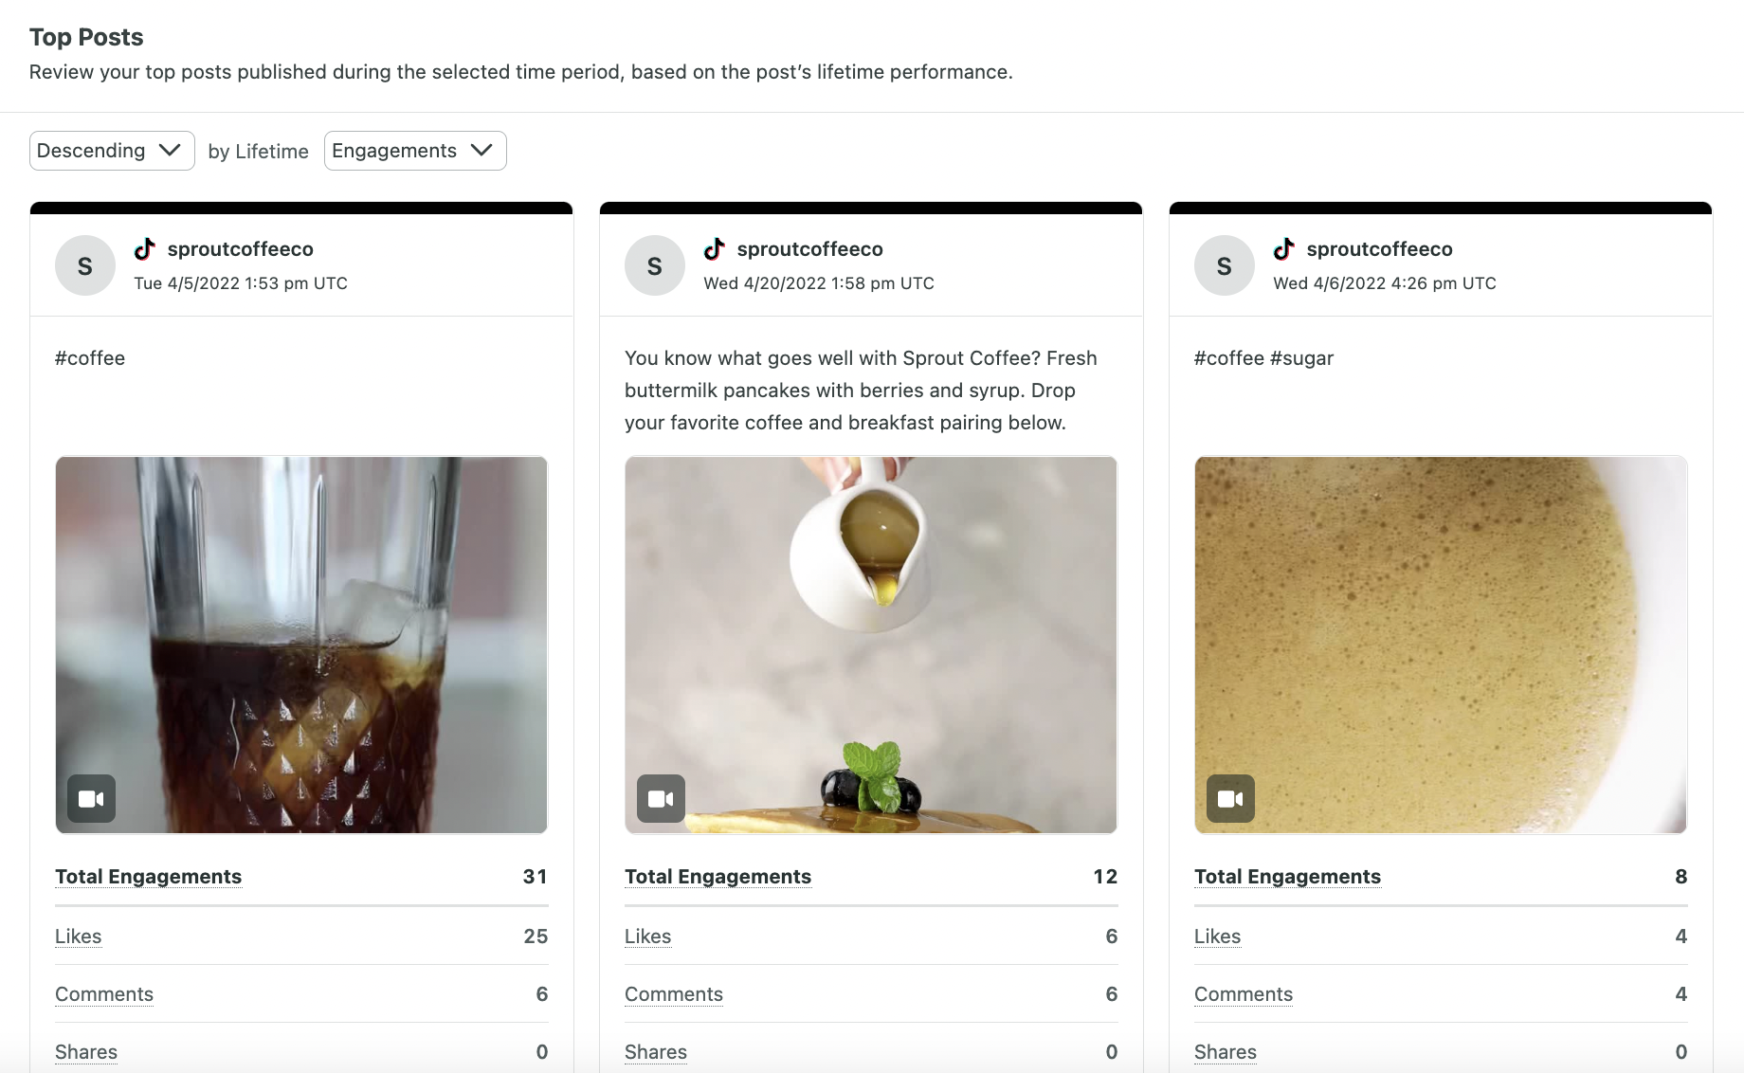Viewport: 1744px width, 1073px height.
Task: Open the Engagements metric dropdown
Action: (415, 151)
